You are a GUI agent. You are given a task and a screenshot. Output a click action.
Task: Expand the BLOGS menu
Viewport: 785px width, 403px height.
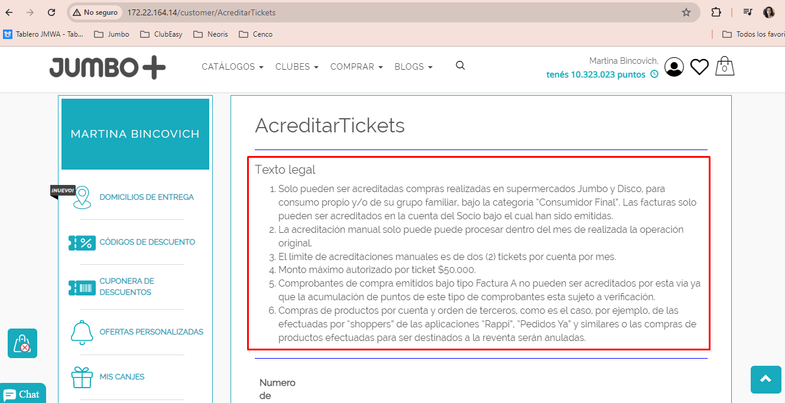(x=413, y=67)
